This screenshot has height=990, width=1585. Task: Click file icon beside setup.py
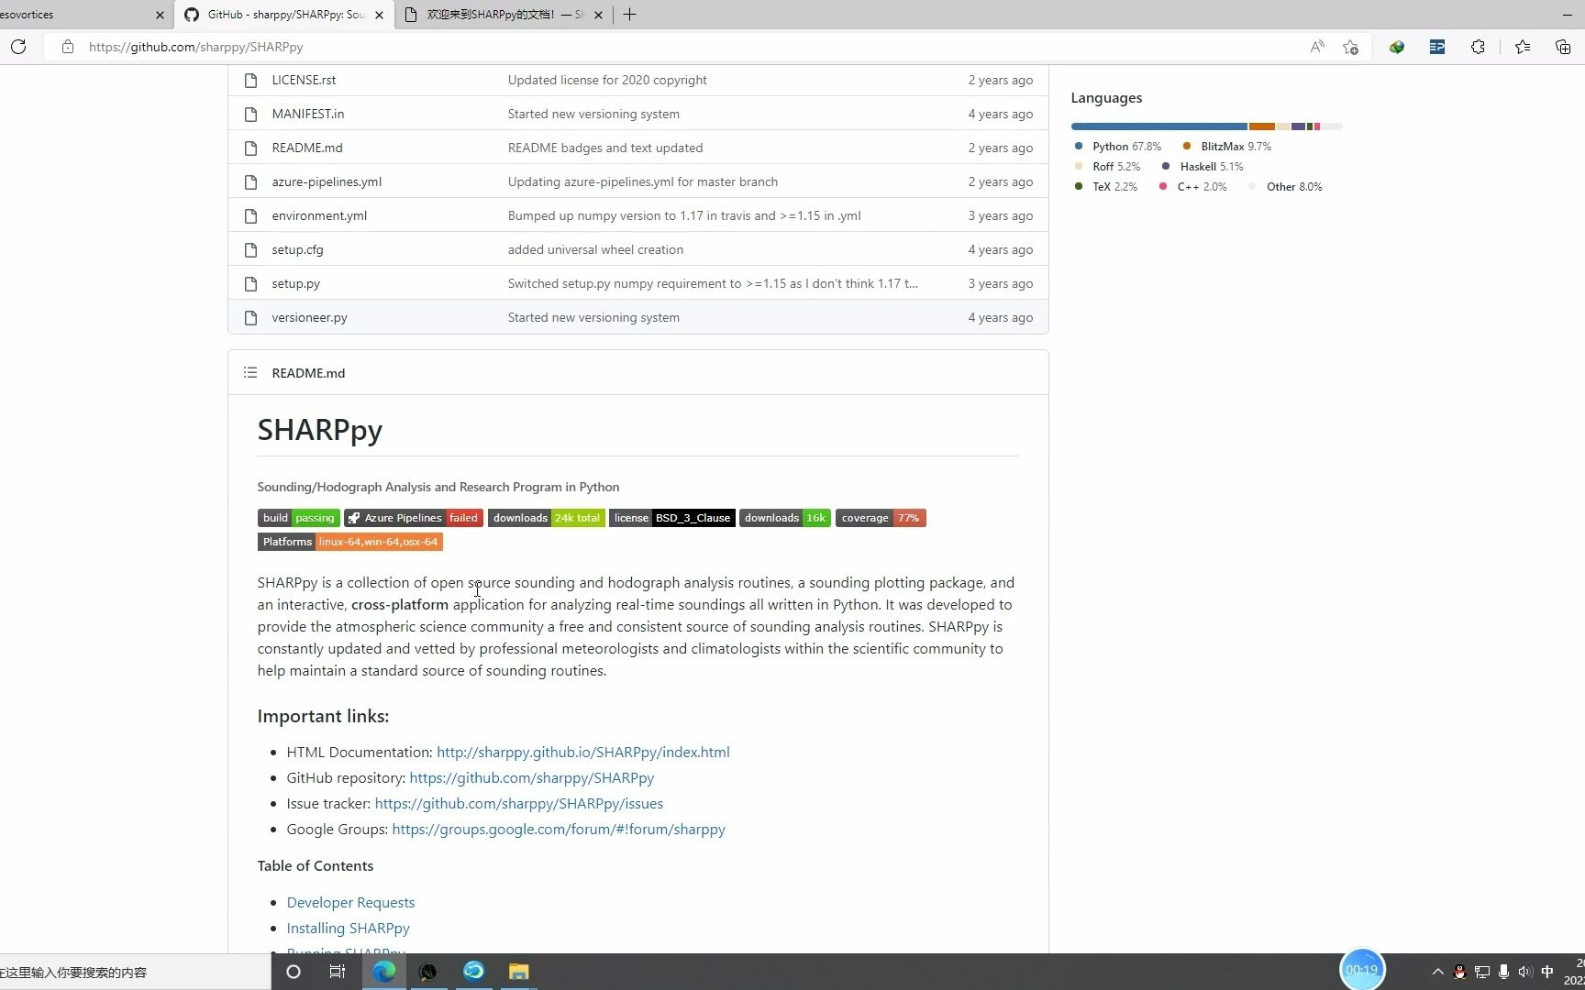(250, 283)
